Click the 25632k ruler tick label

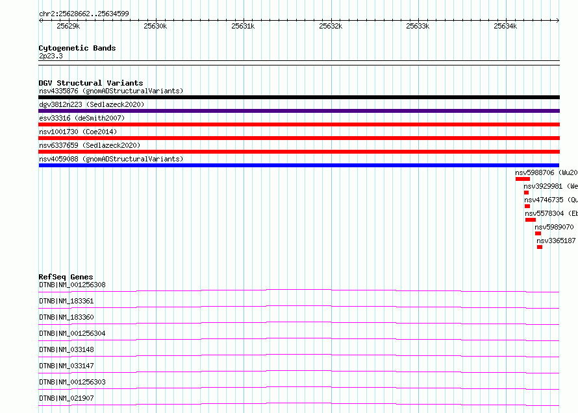click(331, 26)
